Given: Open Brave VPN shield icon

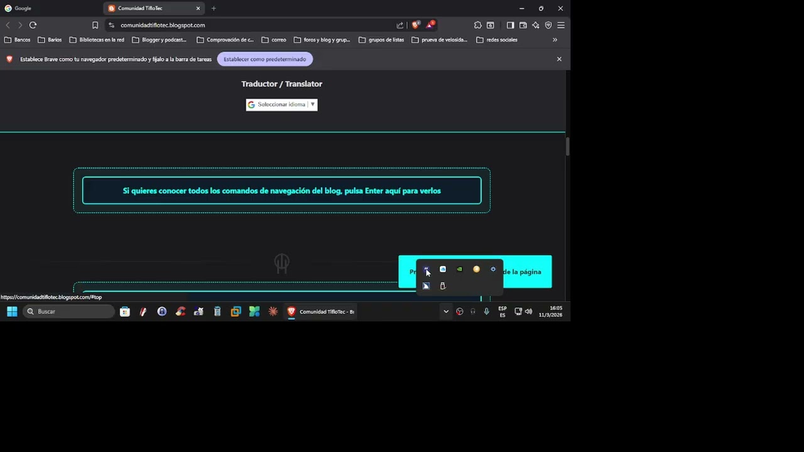Looking at the screenshot, I should coord(548,25).
